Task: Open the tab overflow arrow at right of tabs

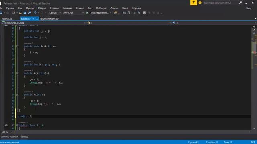Action: pos(255,19)
